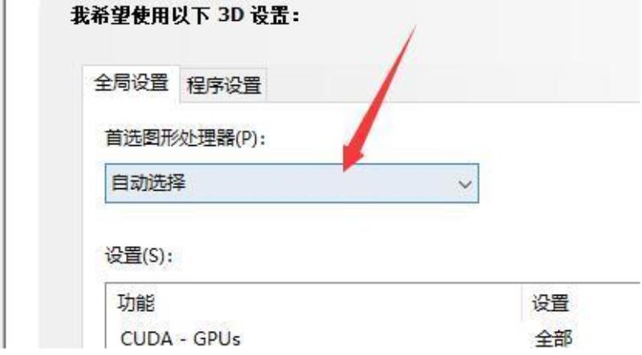Open the 程序设置 tab
642x355 pixels.
tap(224, 86)
